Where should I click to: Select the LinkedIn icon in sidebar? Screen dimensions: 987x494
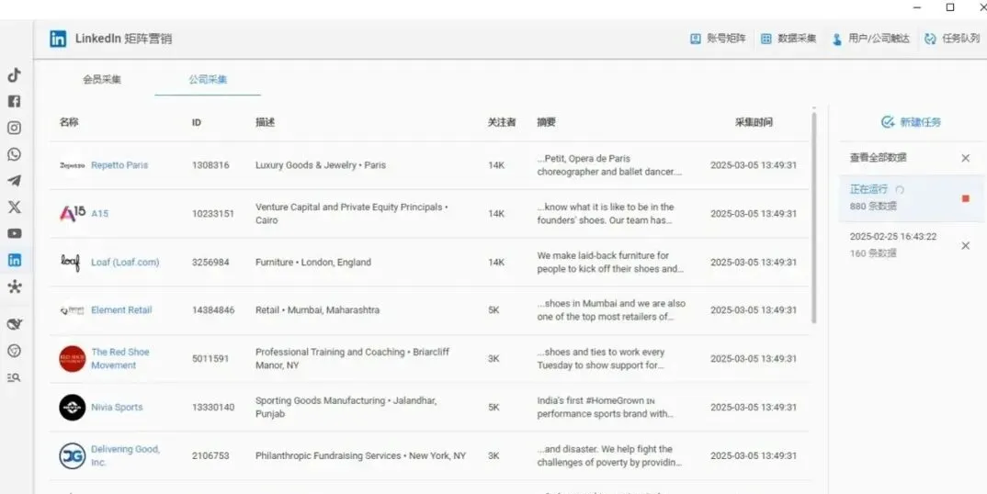tap(14, 260)
